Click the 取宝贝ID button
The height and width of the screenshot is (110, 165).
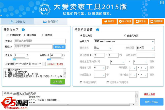59,47
